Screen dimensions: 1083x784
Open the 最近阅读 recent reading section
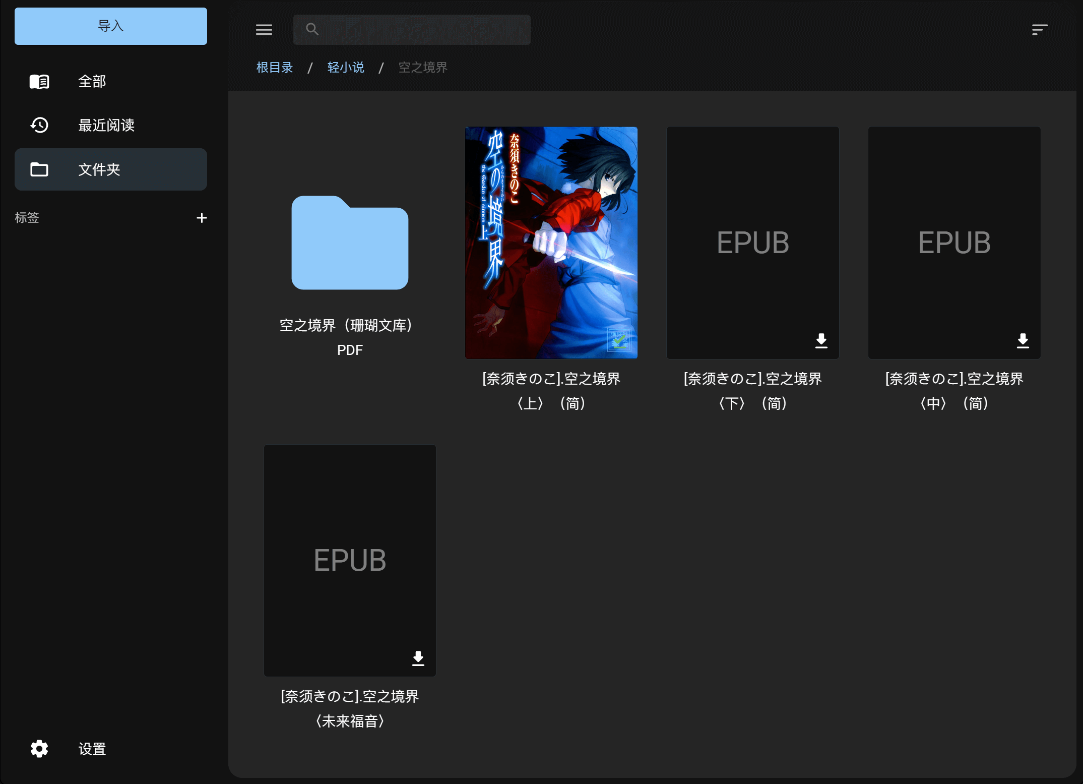click(106, 125)
